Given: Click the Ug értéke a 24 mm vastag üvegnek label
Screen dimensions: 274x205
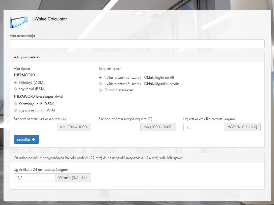Looking at the screenshot, I should 41,170.
